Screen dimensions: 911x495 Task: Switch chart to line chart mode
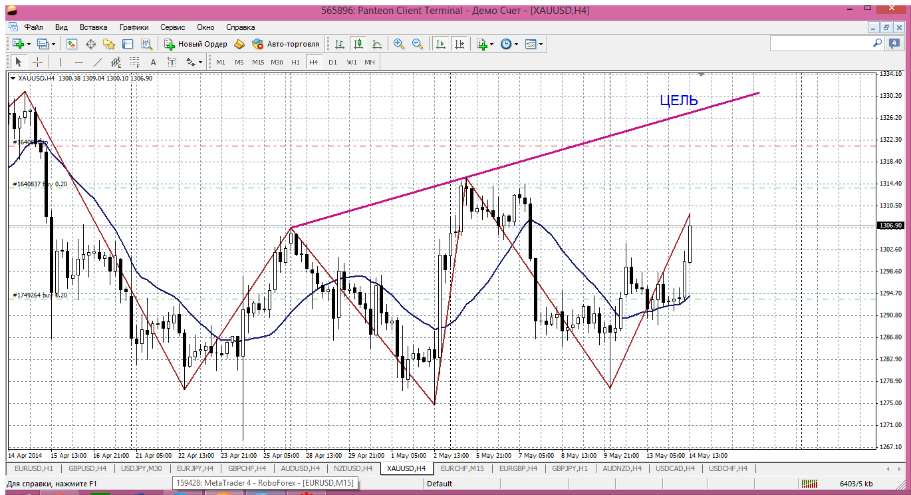point(377,44)
